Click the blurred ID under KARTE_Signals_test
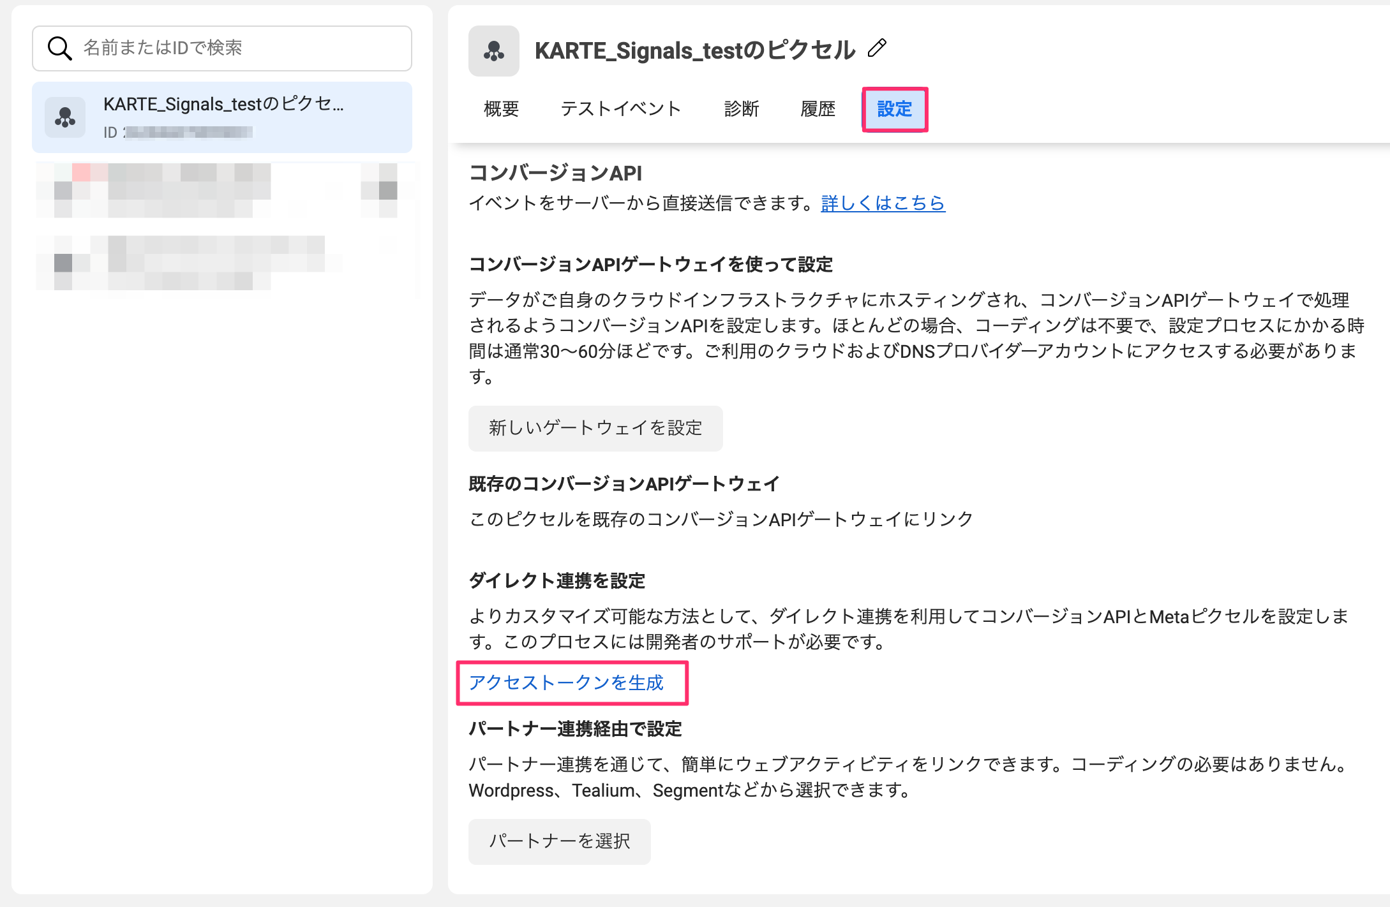The image size is (1390, 907). point(188,132)
